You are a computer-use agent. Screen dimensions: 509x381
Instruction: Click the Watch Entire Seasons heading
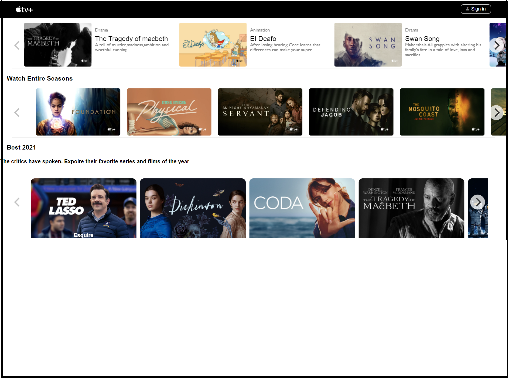pos(40,78)
